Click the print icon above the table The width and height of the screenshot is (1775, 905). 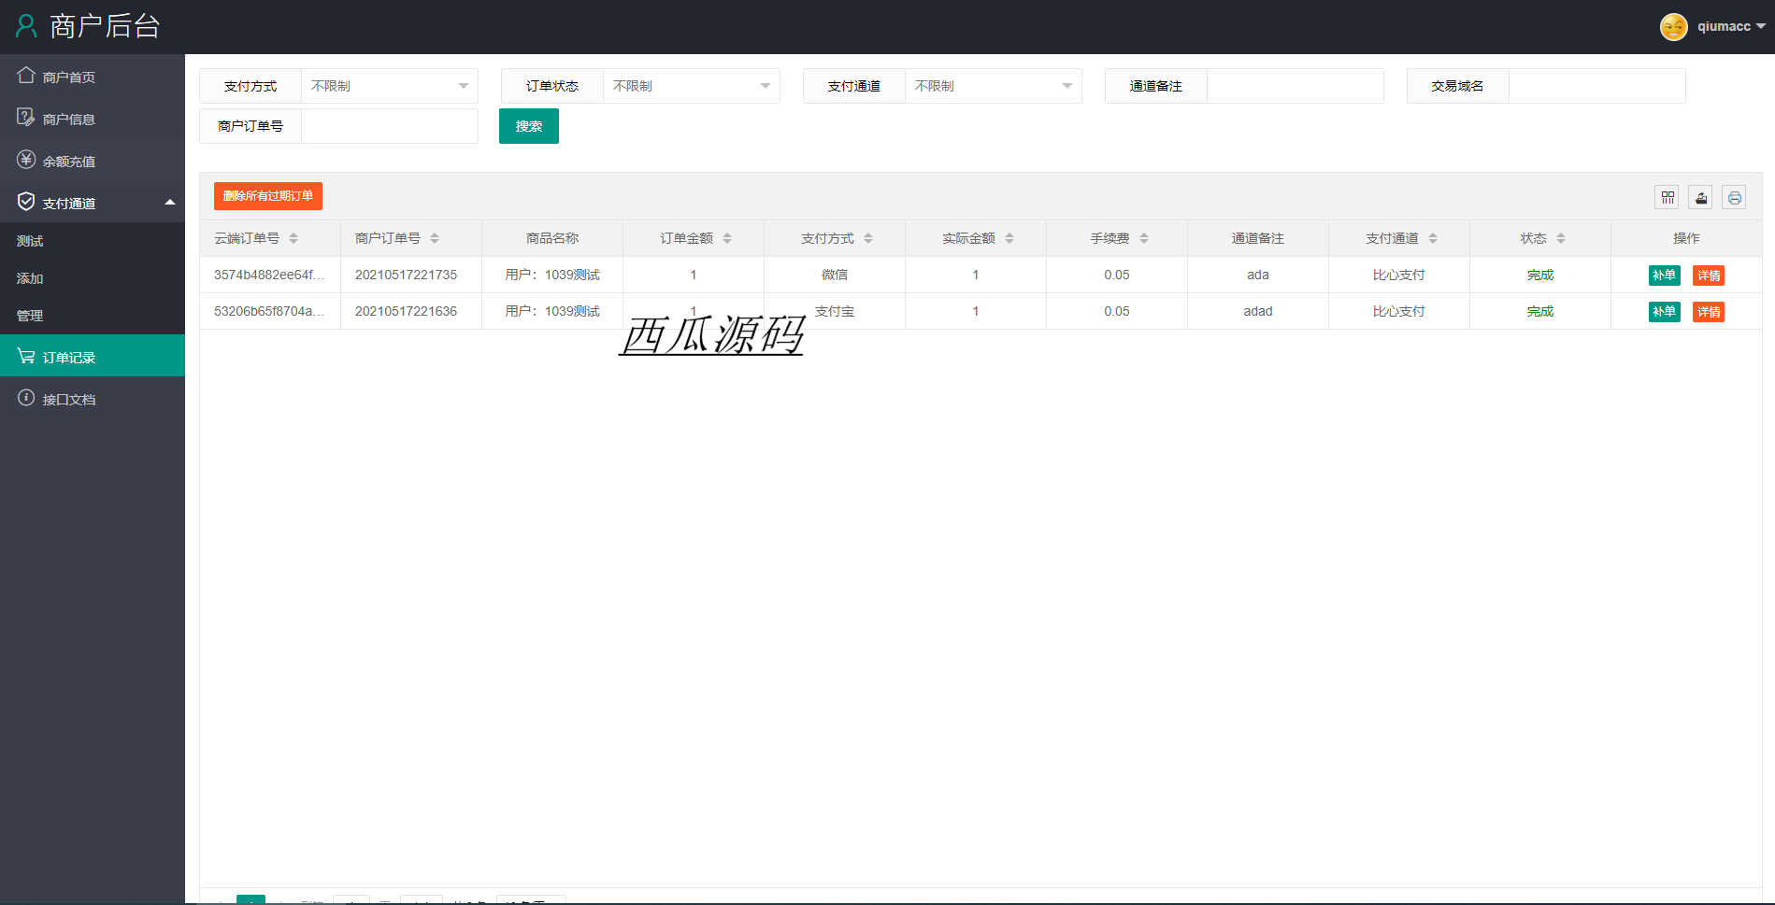[x=1734, y=197]
